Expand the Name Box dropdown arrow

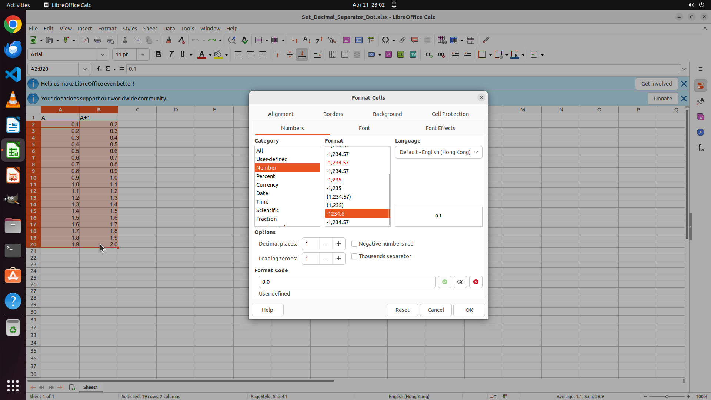click(x=84, y=69)
